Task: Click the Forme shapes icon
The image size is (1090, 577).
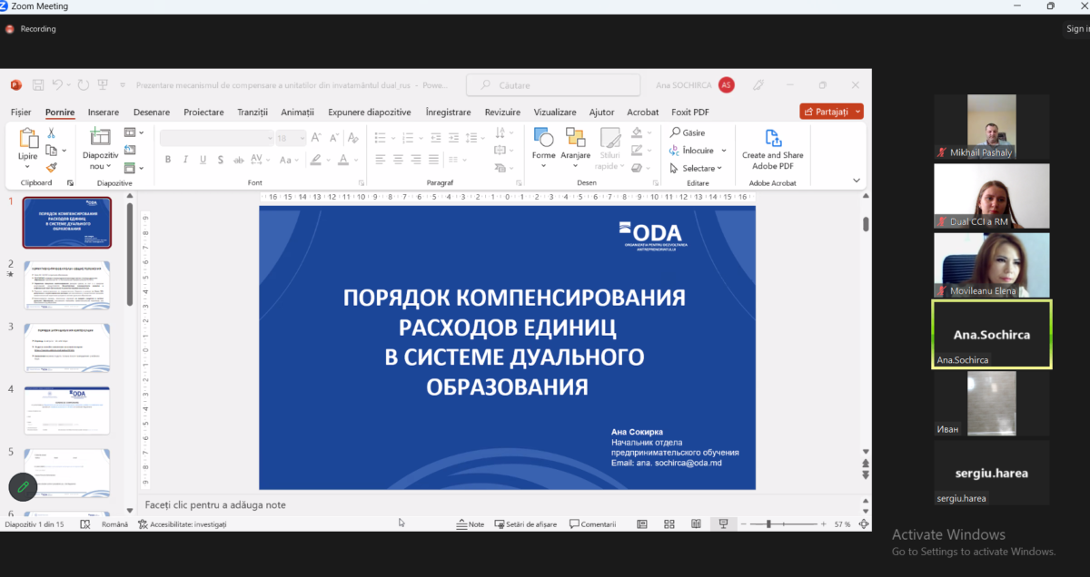Action: click(x=543, y=138)
